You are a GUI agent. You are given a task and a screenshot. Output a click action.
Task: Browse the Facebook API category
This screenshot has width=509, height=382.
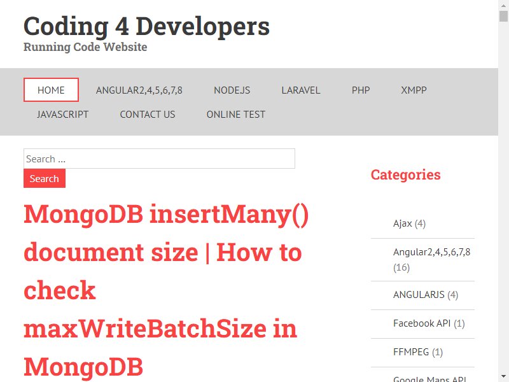(422, 323)
